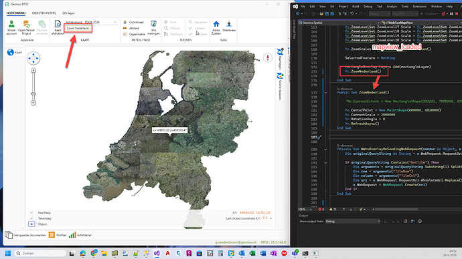Open Asfaltdetail chart panel

(80, 235)
